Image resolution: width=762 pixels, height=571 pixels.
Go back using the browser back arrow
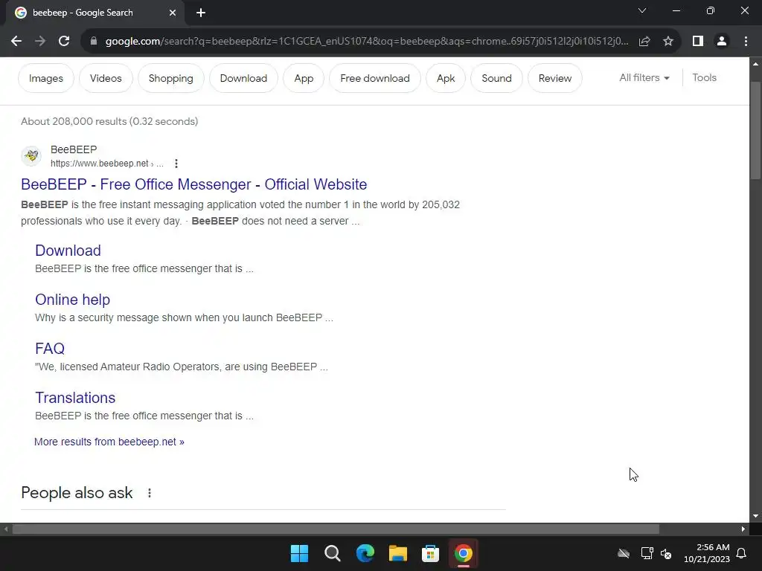(16, 42)
